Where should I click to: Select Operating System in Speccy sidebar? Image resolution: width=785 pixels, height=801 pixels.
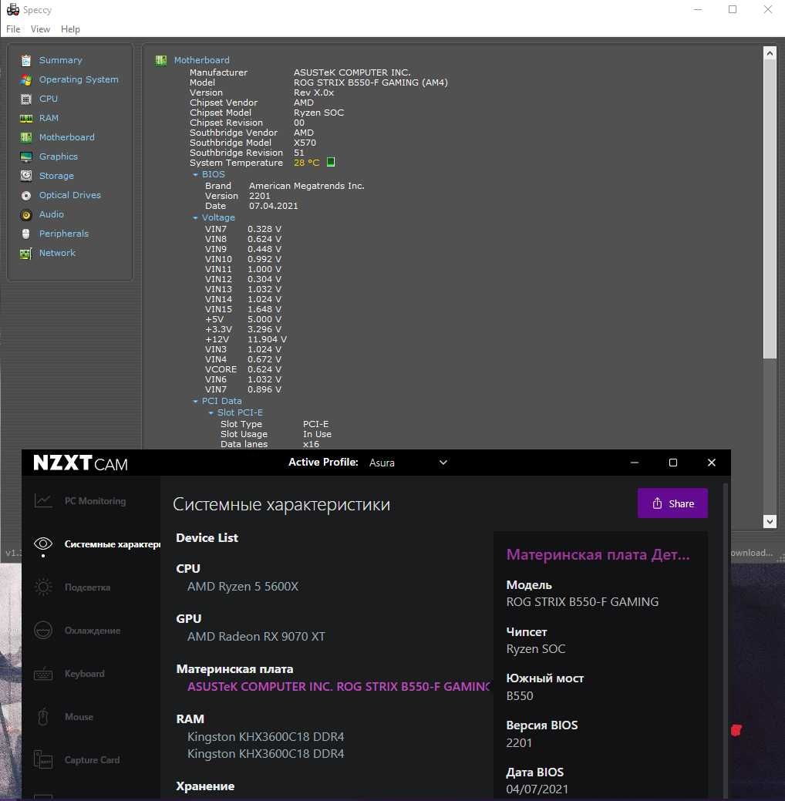pyautogui.click(x=79, y=79)
